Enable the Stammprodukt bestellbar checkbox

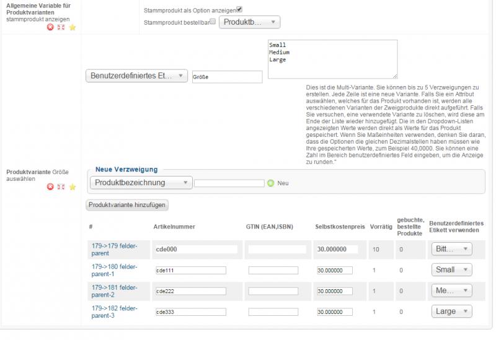coord(213,22)
